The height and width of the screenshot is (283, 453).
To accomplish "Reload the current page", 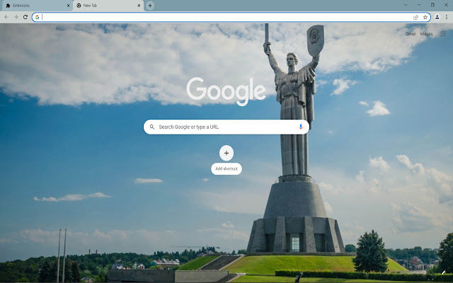I will (25, 17).
